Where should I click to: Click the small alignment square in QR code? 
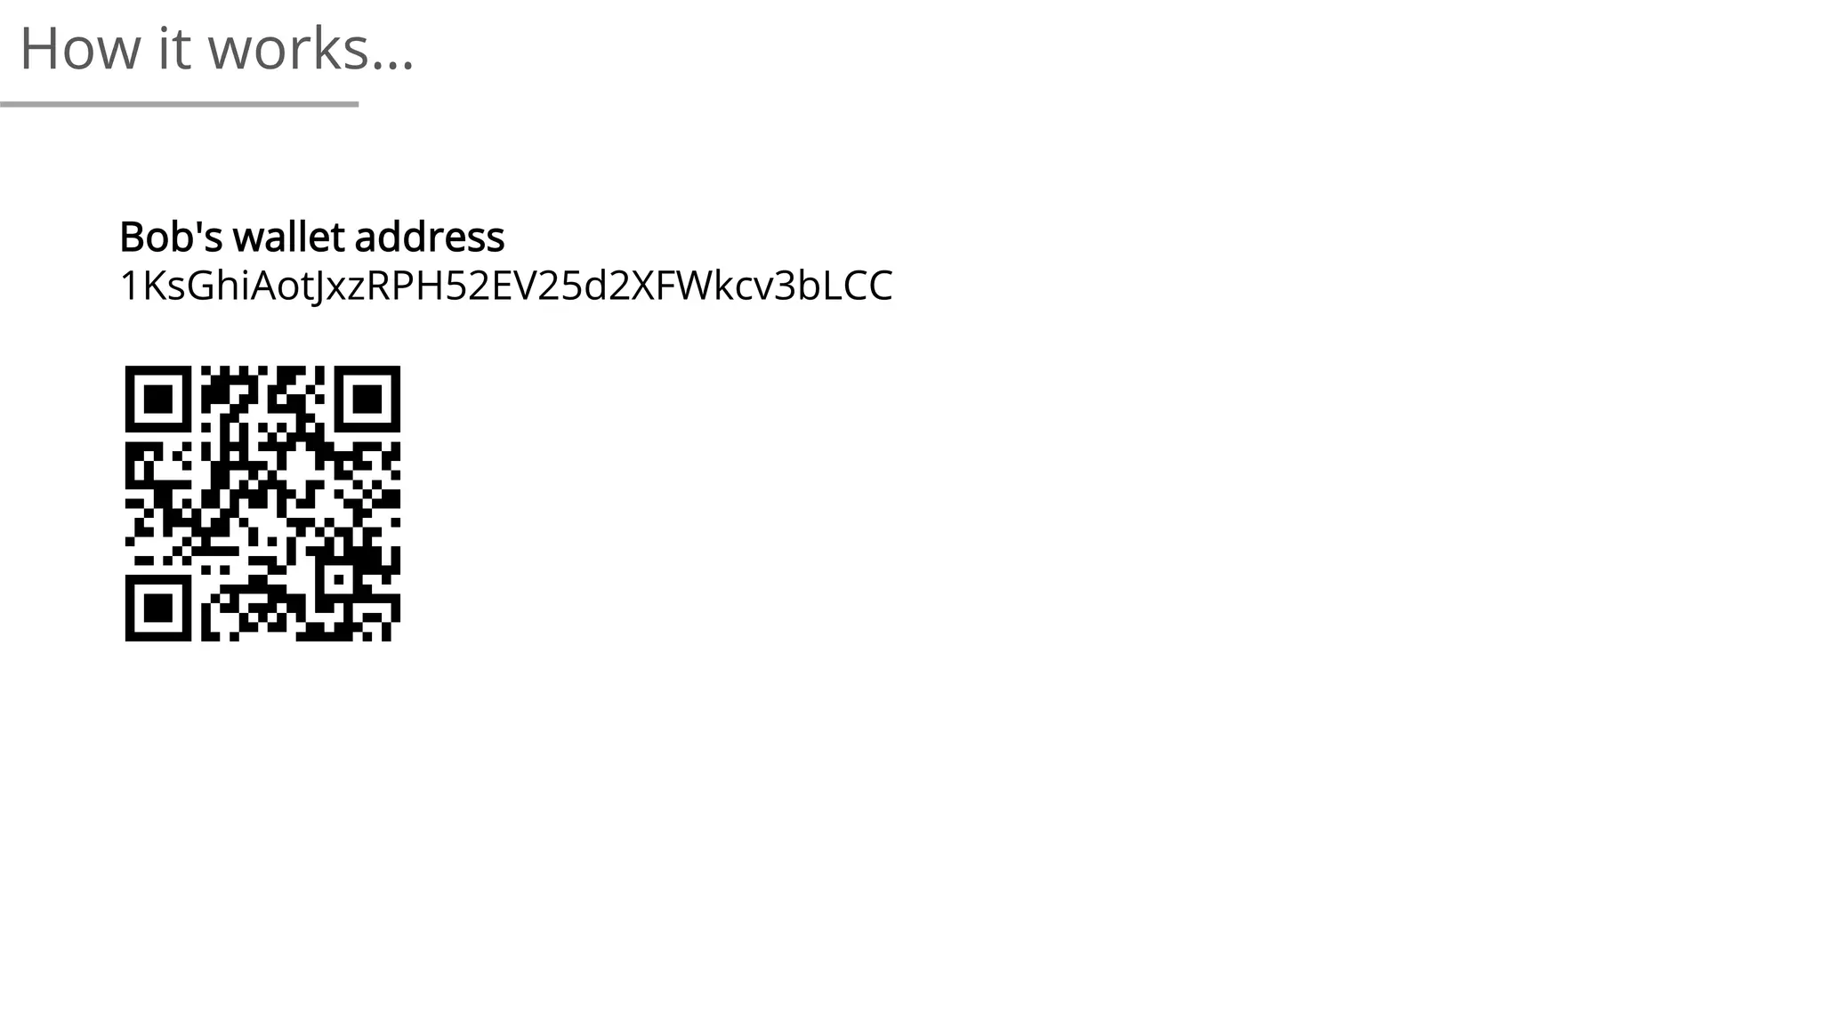[338, 579]
